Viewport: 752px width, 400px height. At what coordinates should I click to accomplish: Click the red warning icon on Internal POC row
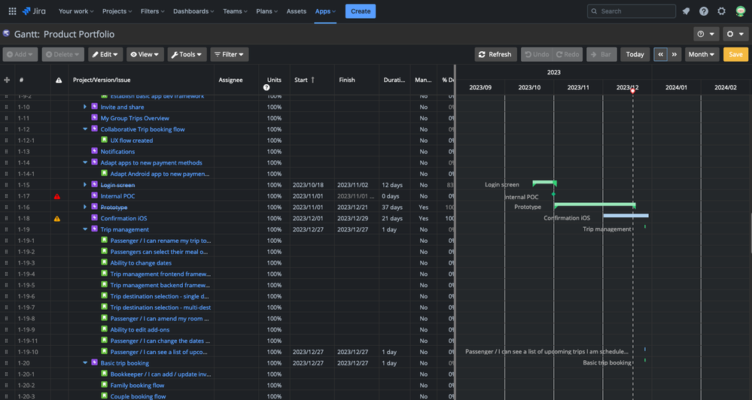[57, 196]
